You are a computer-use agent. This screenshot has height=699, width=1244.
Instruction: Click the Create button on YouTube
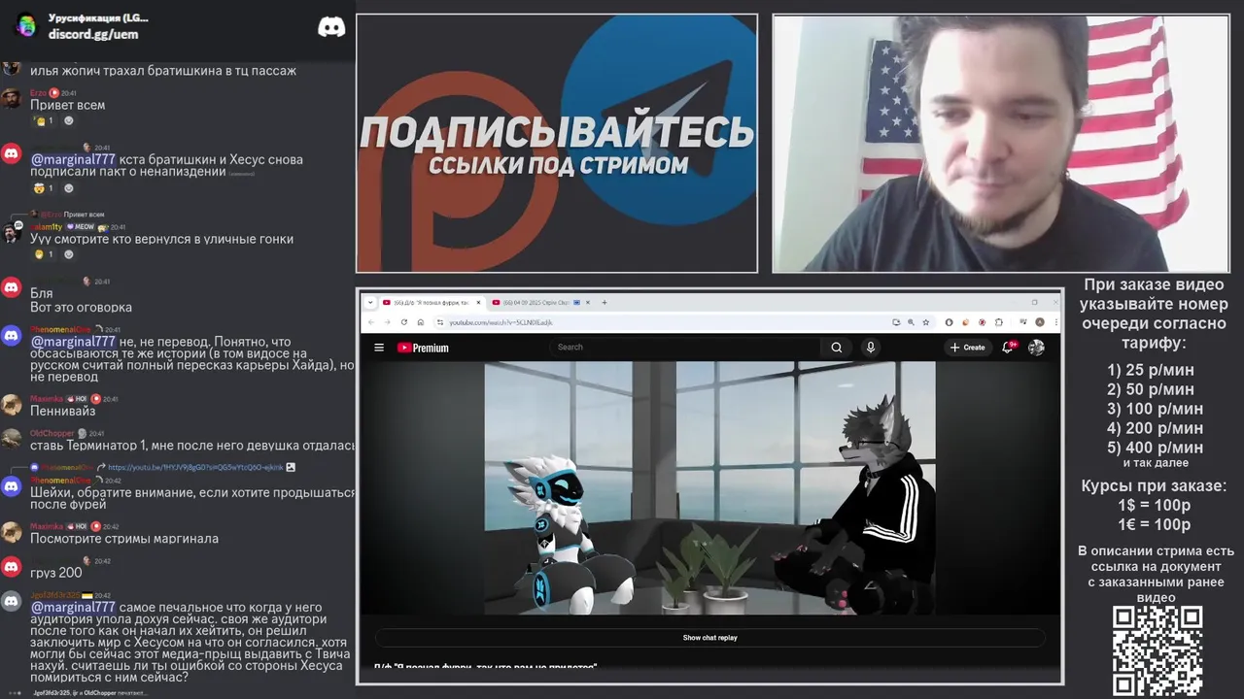[968, 348]
